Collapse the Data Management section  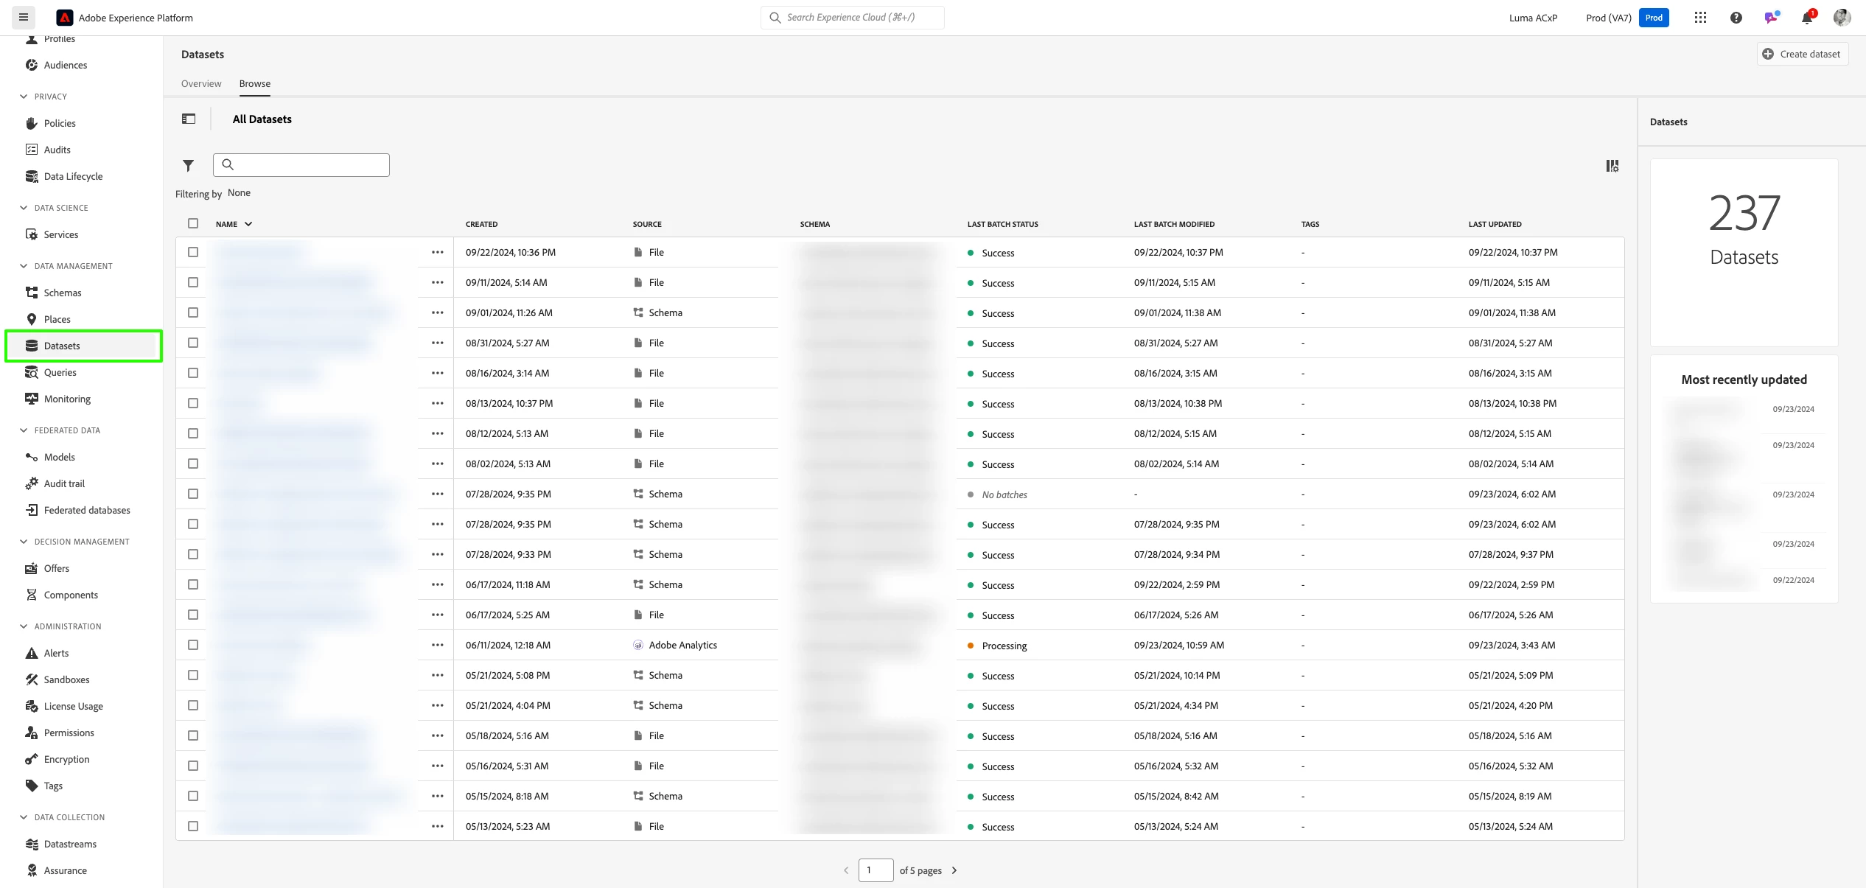(24, 266)
